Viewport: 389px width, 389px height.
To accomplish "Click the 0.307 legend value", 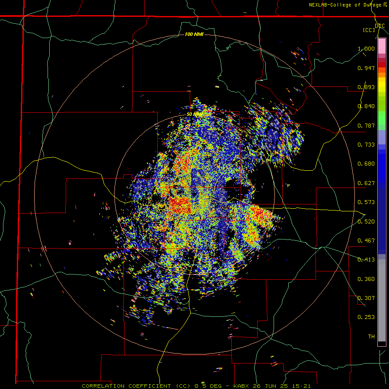I will tap(366, 298).
